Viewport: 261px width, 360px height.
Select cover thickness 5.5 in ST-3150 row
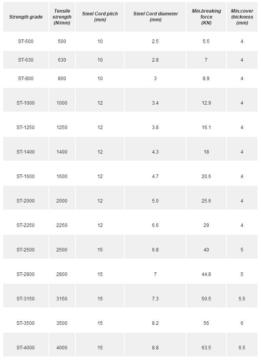[242, 299]
